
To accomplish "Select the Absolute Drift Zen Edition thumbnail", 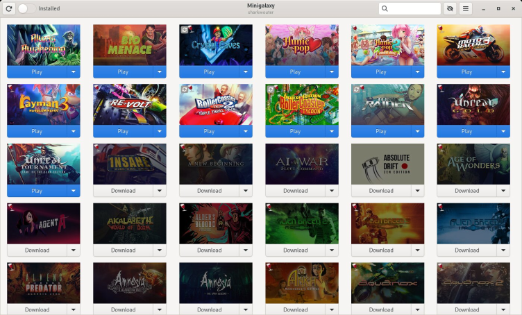I will point(388,164).
